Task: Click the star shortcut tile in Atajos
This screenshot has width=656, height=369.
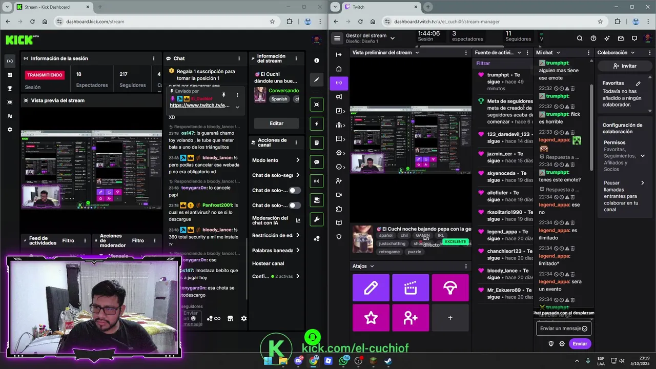Action: [x=371, y=318]
